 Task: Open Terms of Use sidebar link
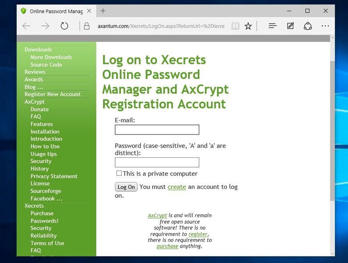(47, 243)
